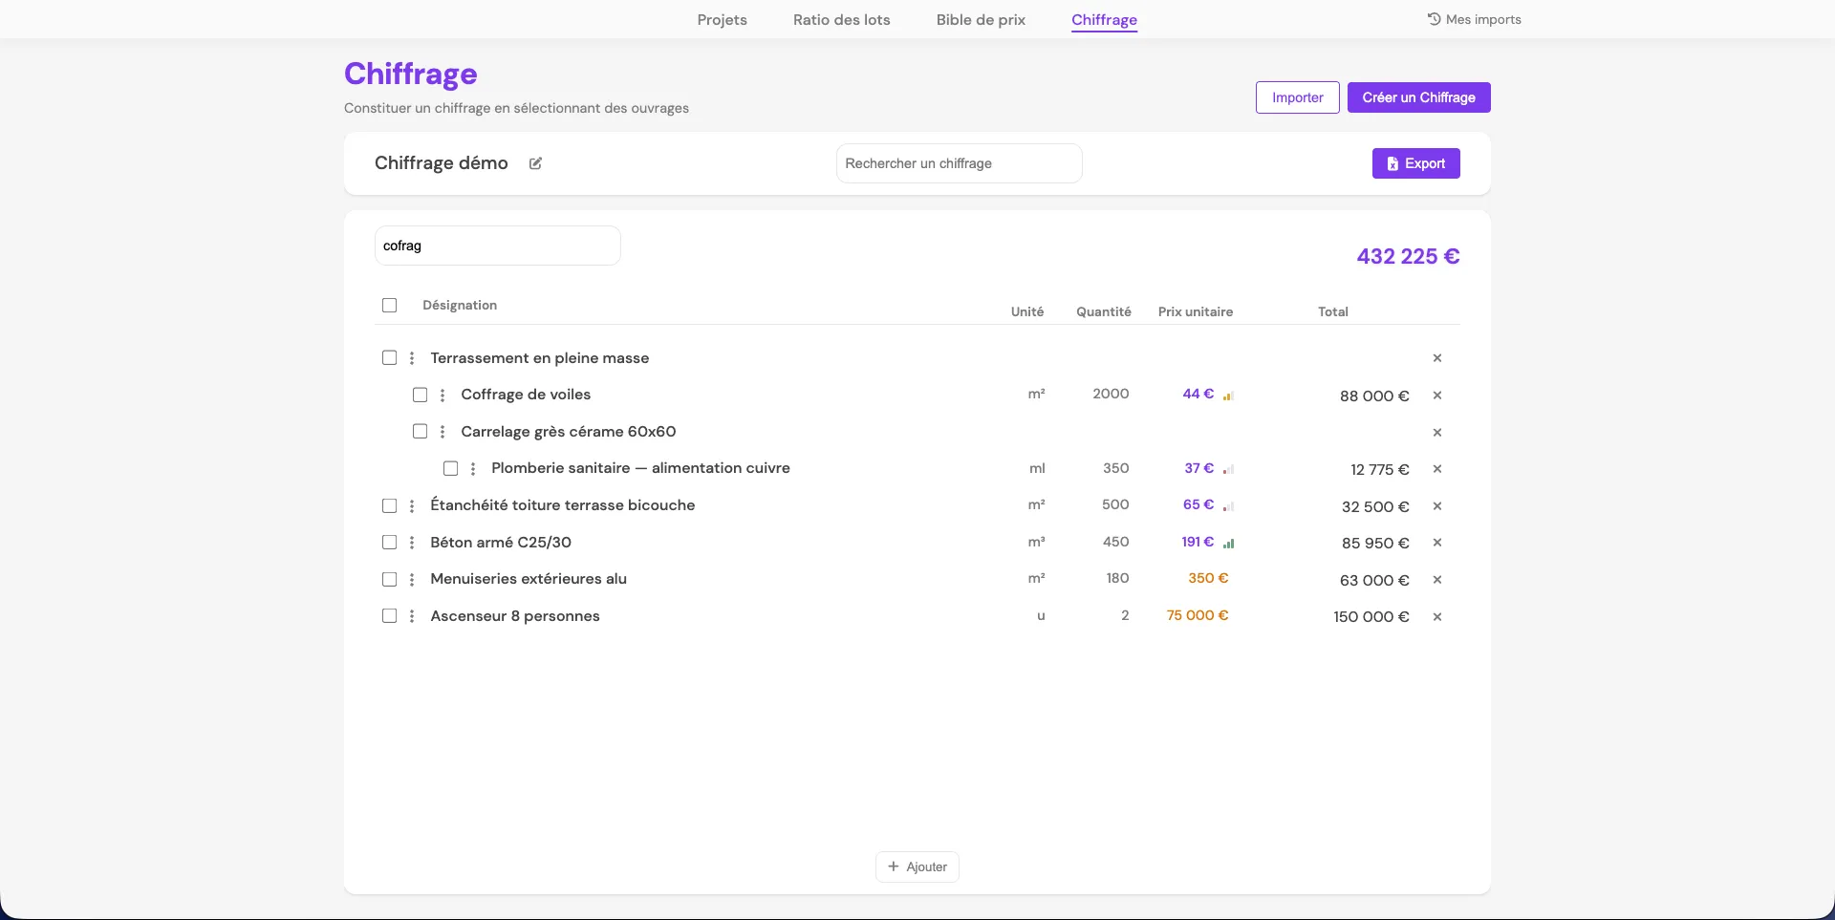The height and width of the screenshot is (920, 1835).
Task: Remove the Coffrage de voiles row
Action: coord(1436,396)
